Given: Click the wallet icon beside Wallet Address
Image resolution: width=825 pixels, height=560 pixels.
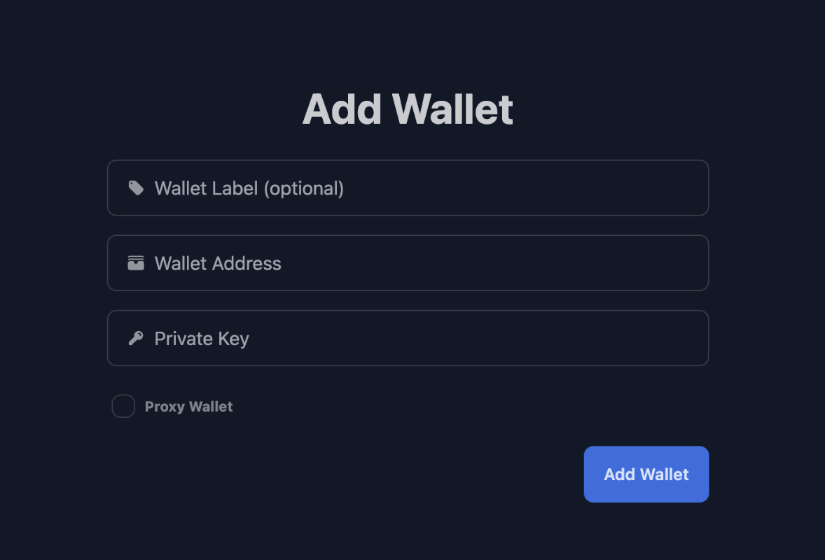Looking at the screenshot, I should (136, 263).
